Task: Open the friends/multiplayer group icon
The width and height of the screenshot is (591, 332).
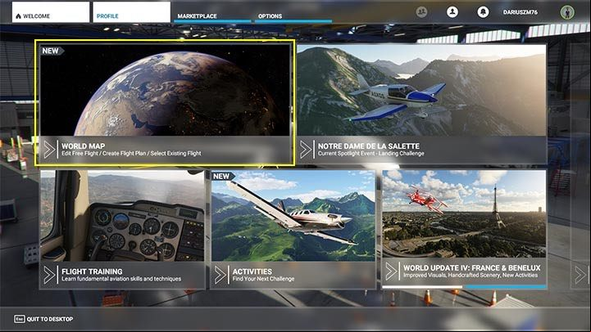Action: click(422, 12)
